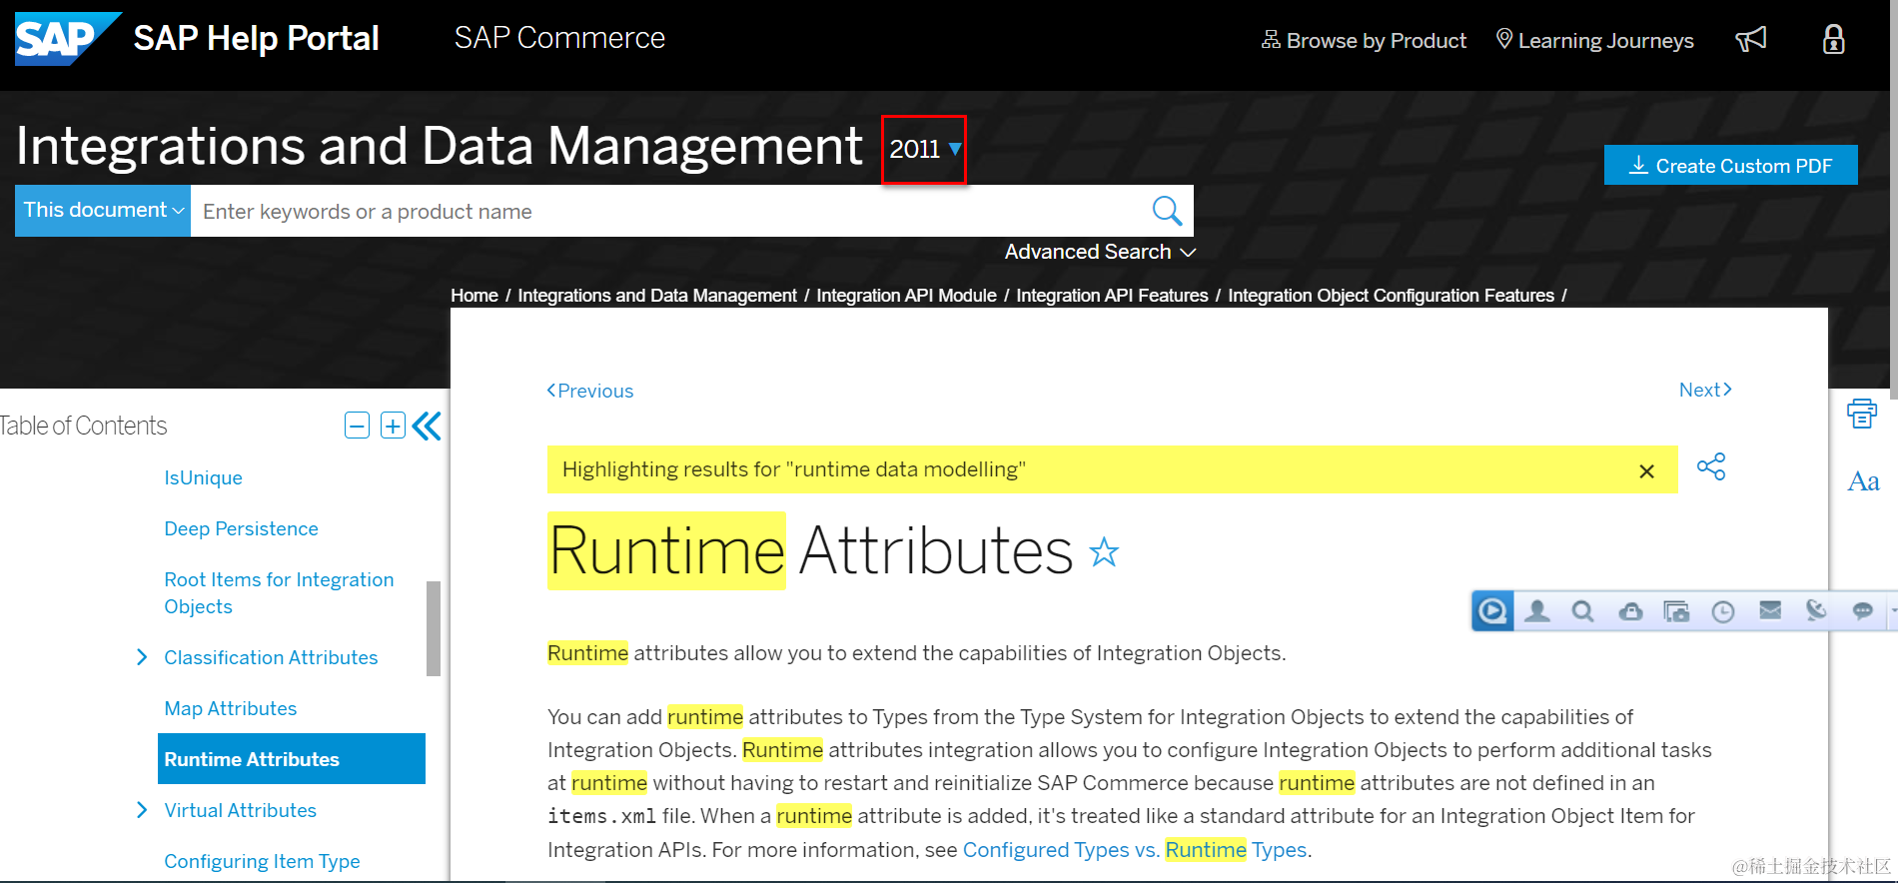
Task: Click the clock history icon on floating toolbar
Action: (1723, 611)
